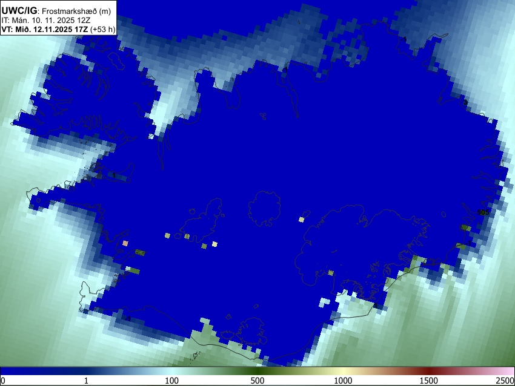Click the 505 value label on the east coast
Viewport: 515px width, 386px height.
483,212
